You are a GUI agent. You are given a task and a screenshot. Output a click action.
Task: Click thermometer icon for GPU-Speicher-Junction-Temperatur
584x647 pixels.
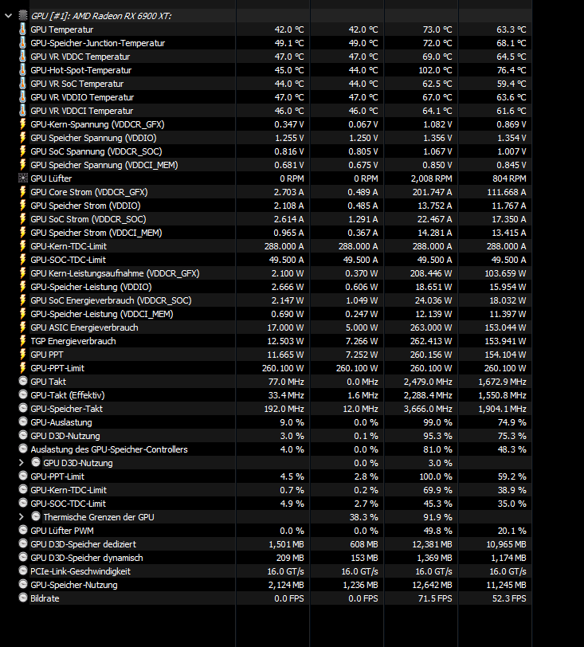pyautogui.click(x=22, y=43)
